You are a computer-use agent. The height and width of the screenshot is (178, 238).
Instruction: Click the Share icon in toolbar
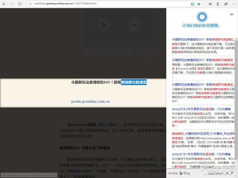click(226, 4)
